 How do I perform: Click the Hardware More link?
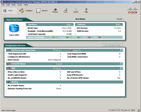[x=69, y=24]
